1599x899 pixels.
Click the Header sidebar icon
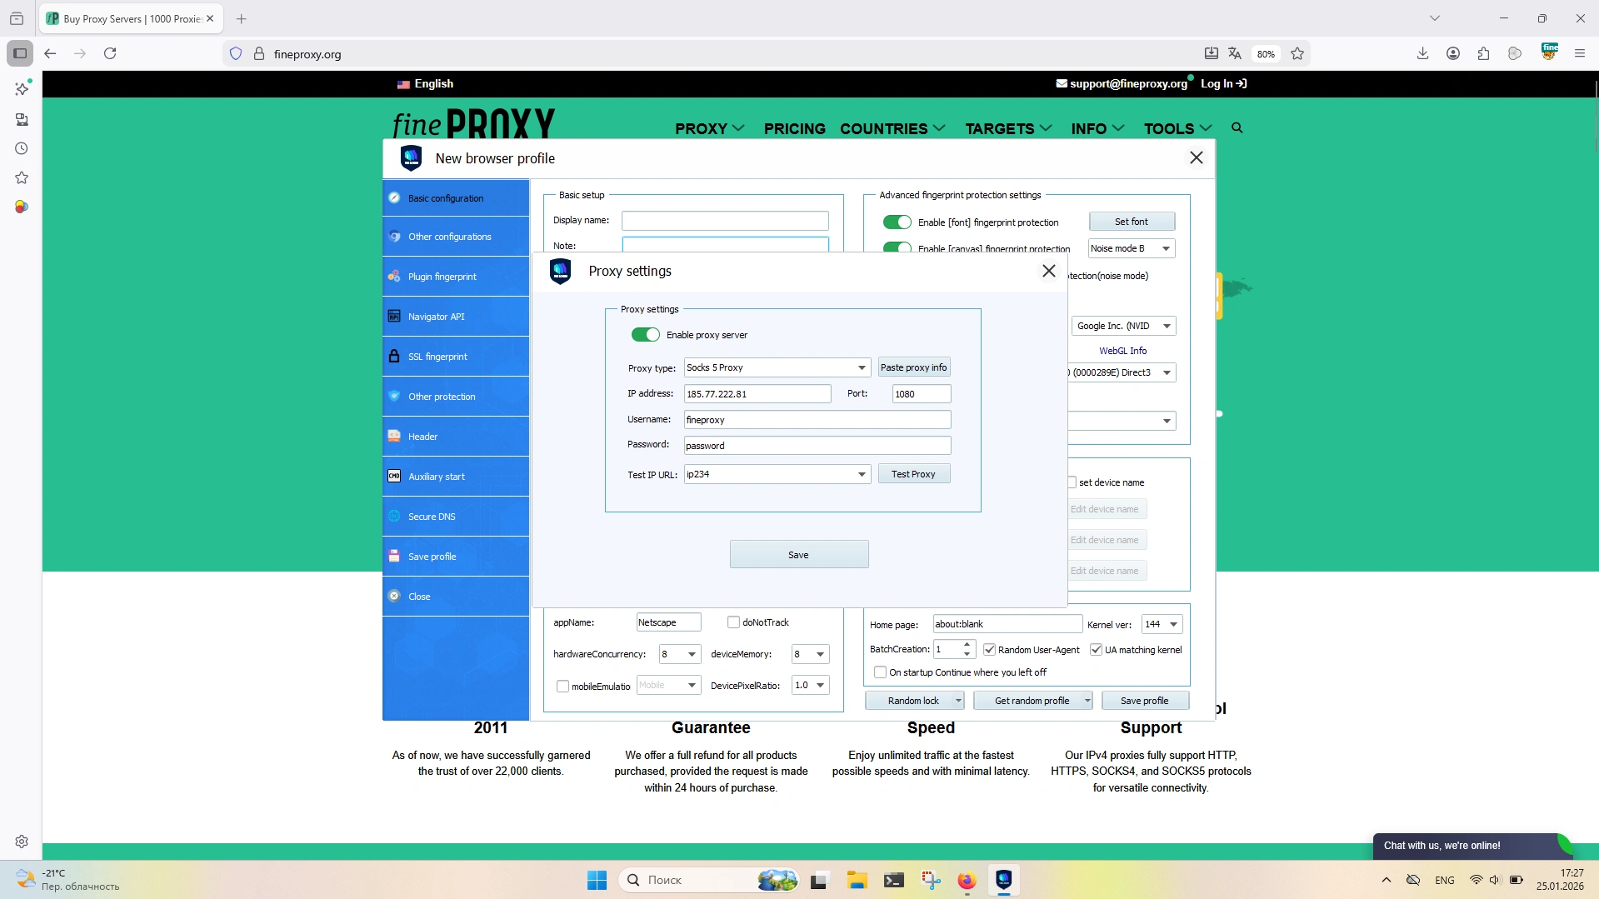click(x=394, y=437)
